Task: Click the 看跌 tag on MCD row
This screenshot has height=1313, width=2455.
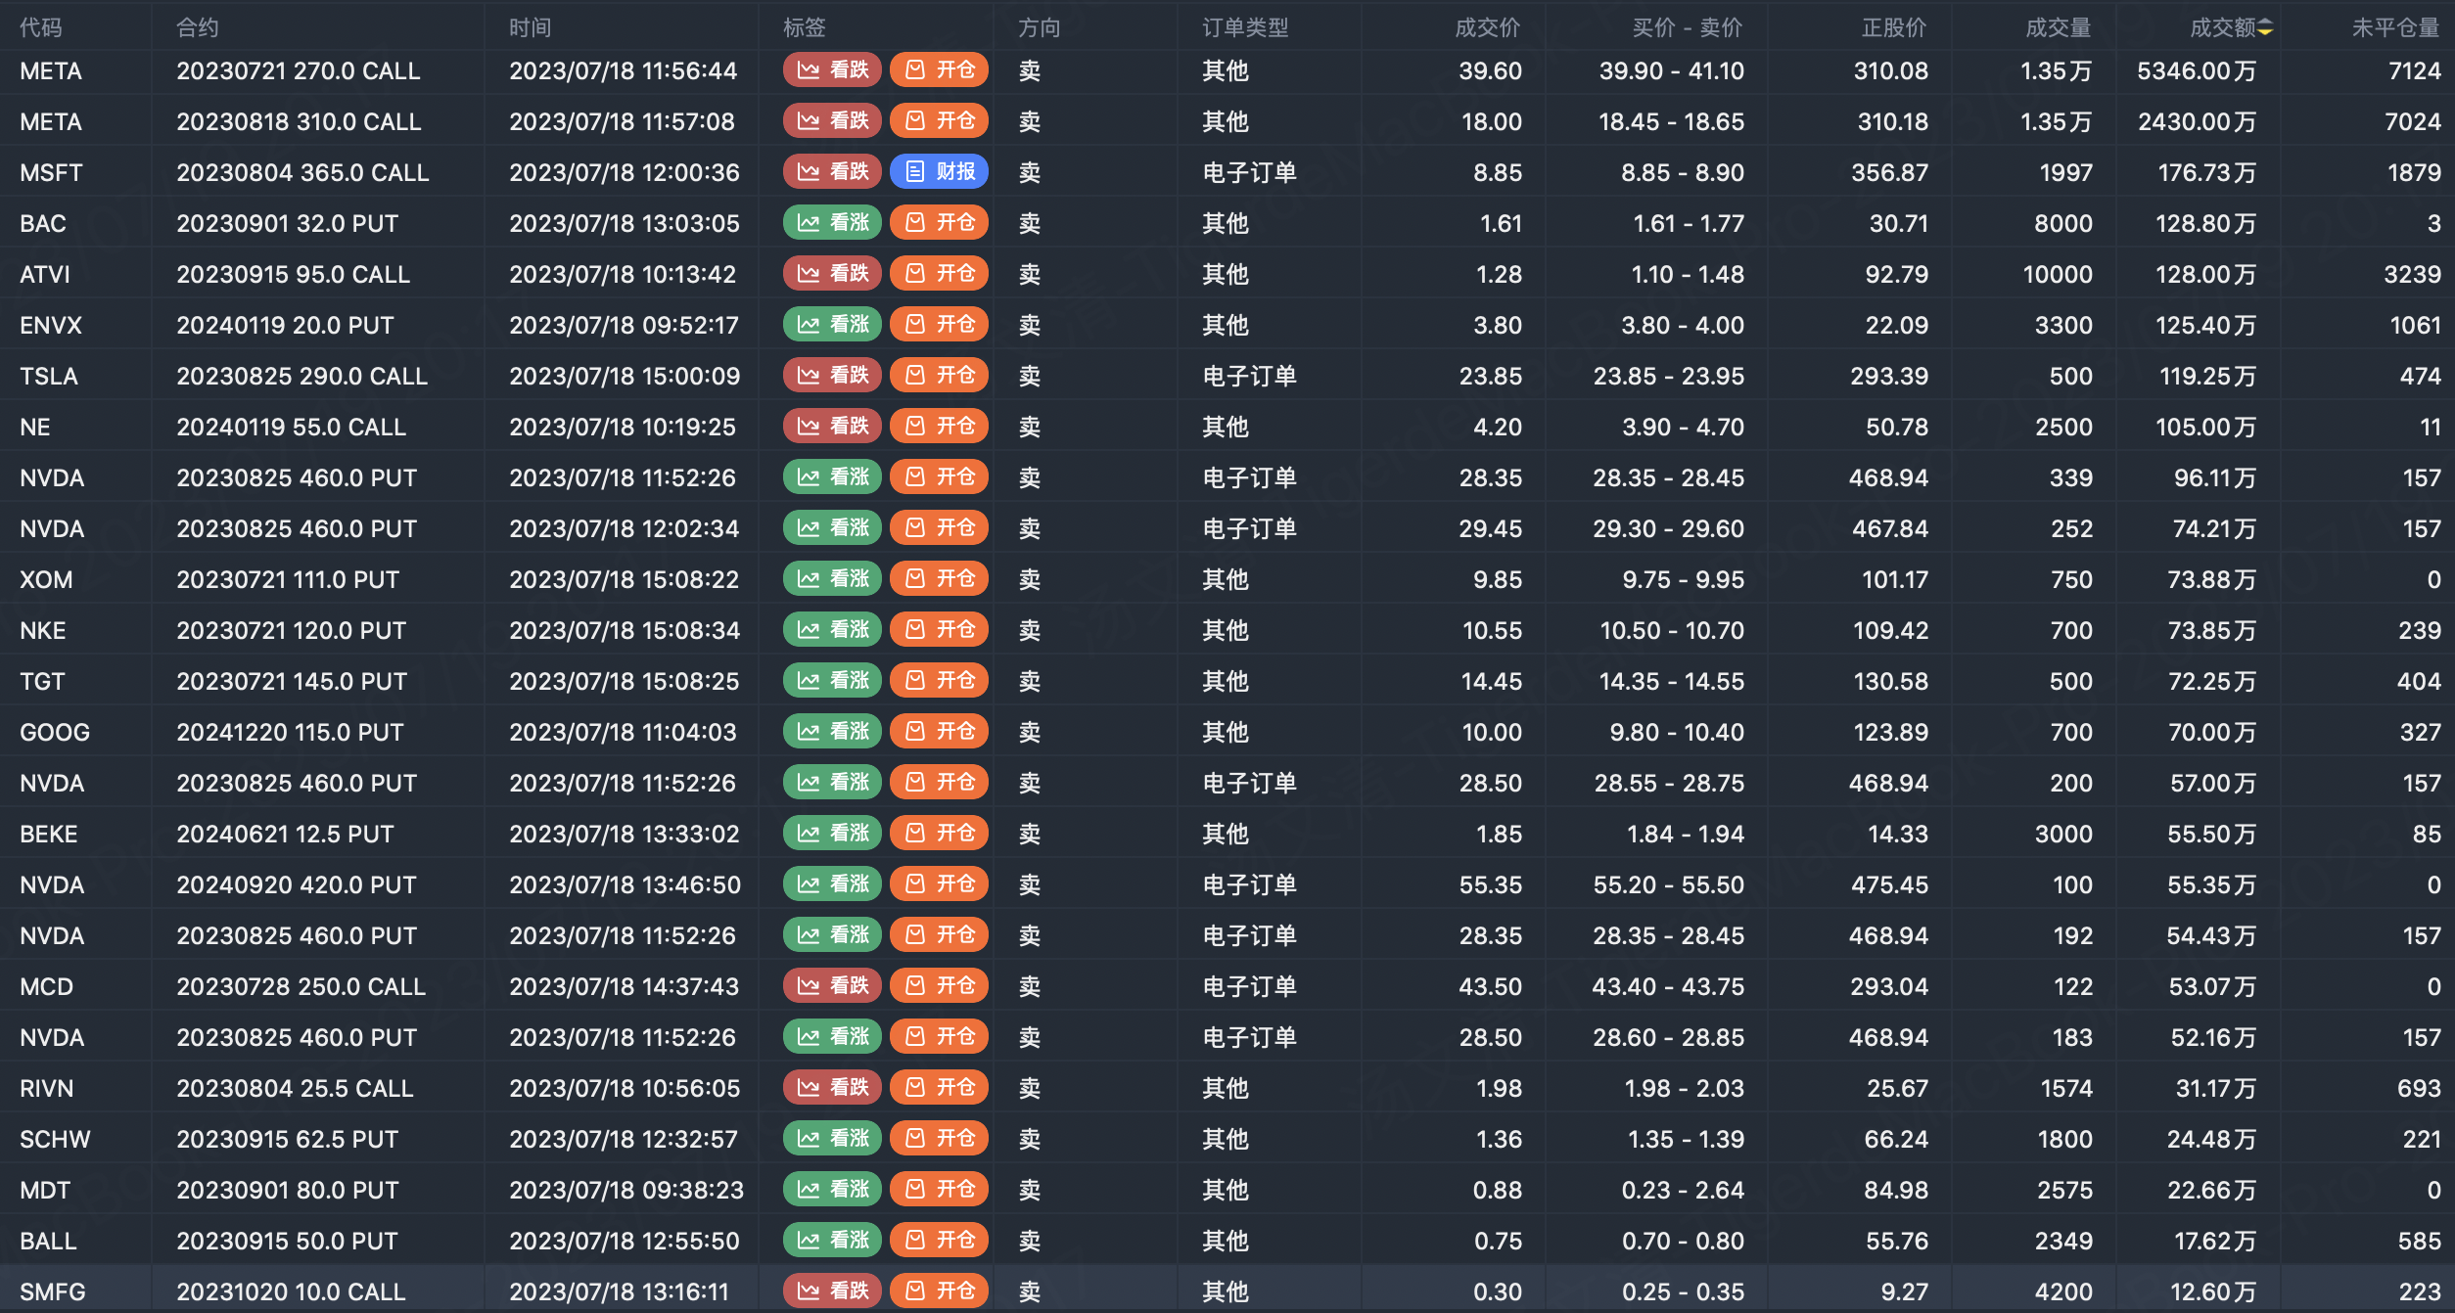Action: (x=832, y=986)
